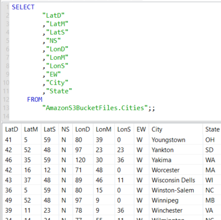Click the State column header

pyautogui.click(x=212, y=130)
